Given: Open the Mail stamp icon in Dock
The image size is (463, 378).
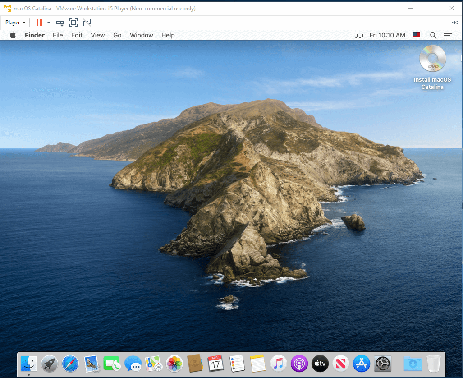Looking at the screenshot, I should tap(92, 364).
